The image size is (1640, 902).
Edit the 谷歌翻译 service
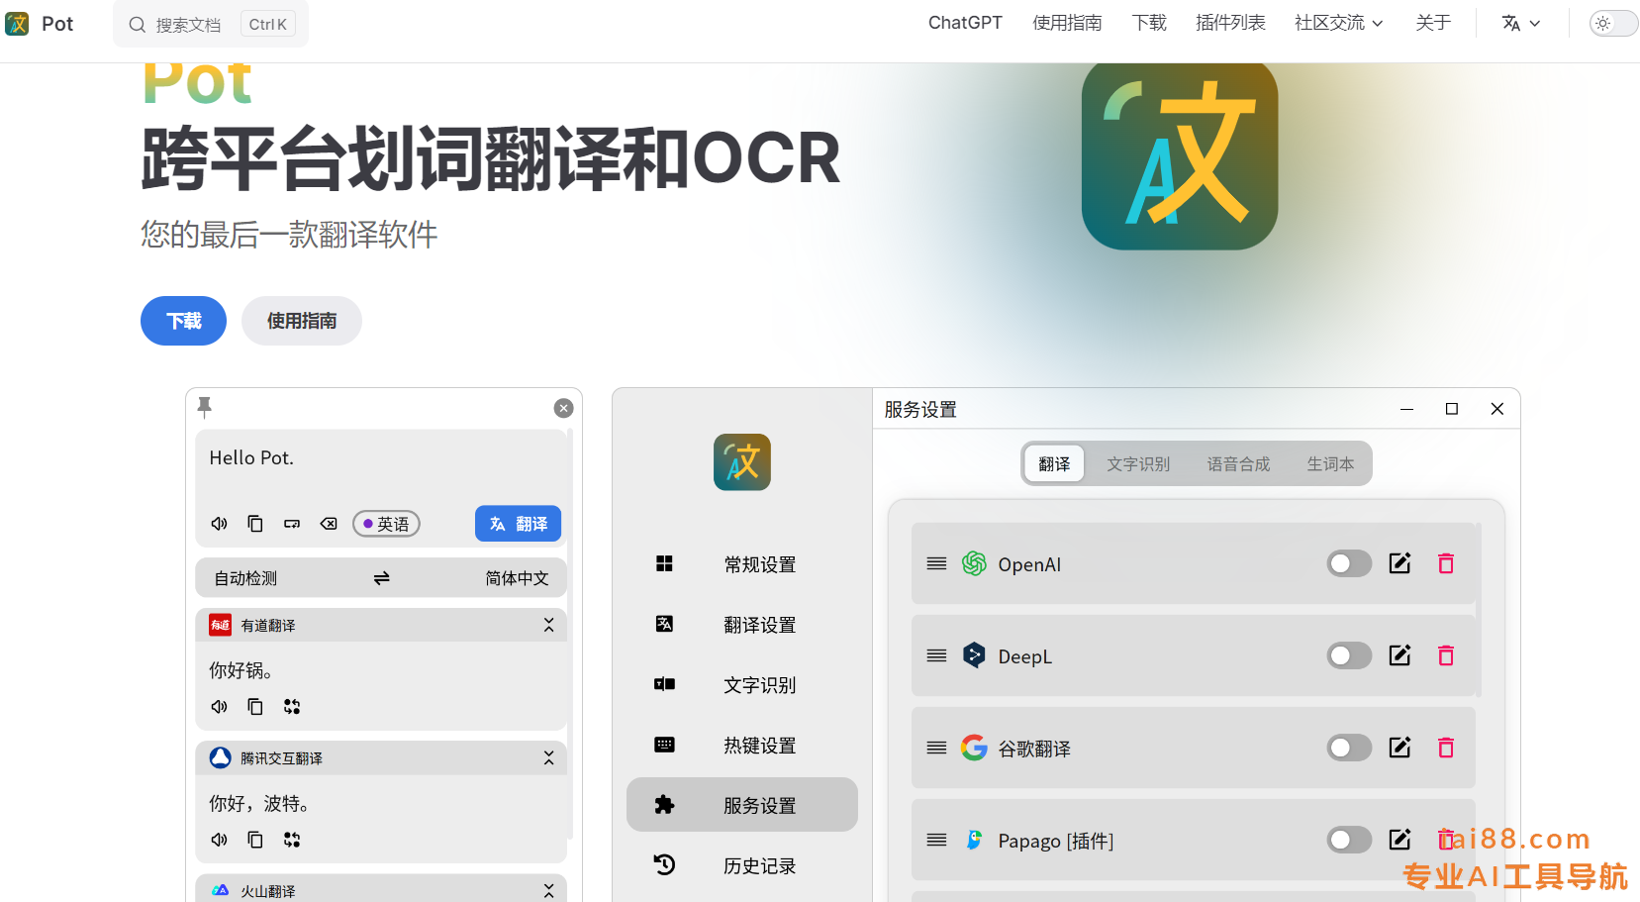[x=1399, y=748]
